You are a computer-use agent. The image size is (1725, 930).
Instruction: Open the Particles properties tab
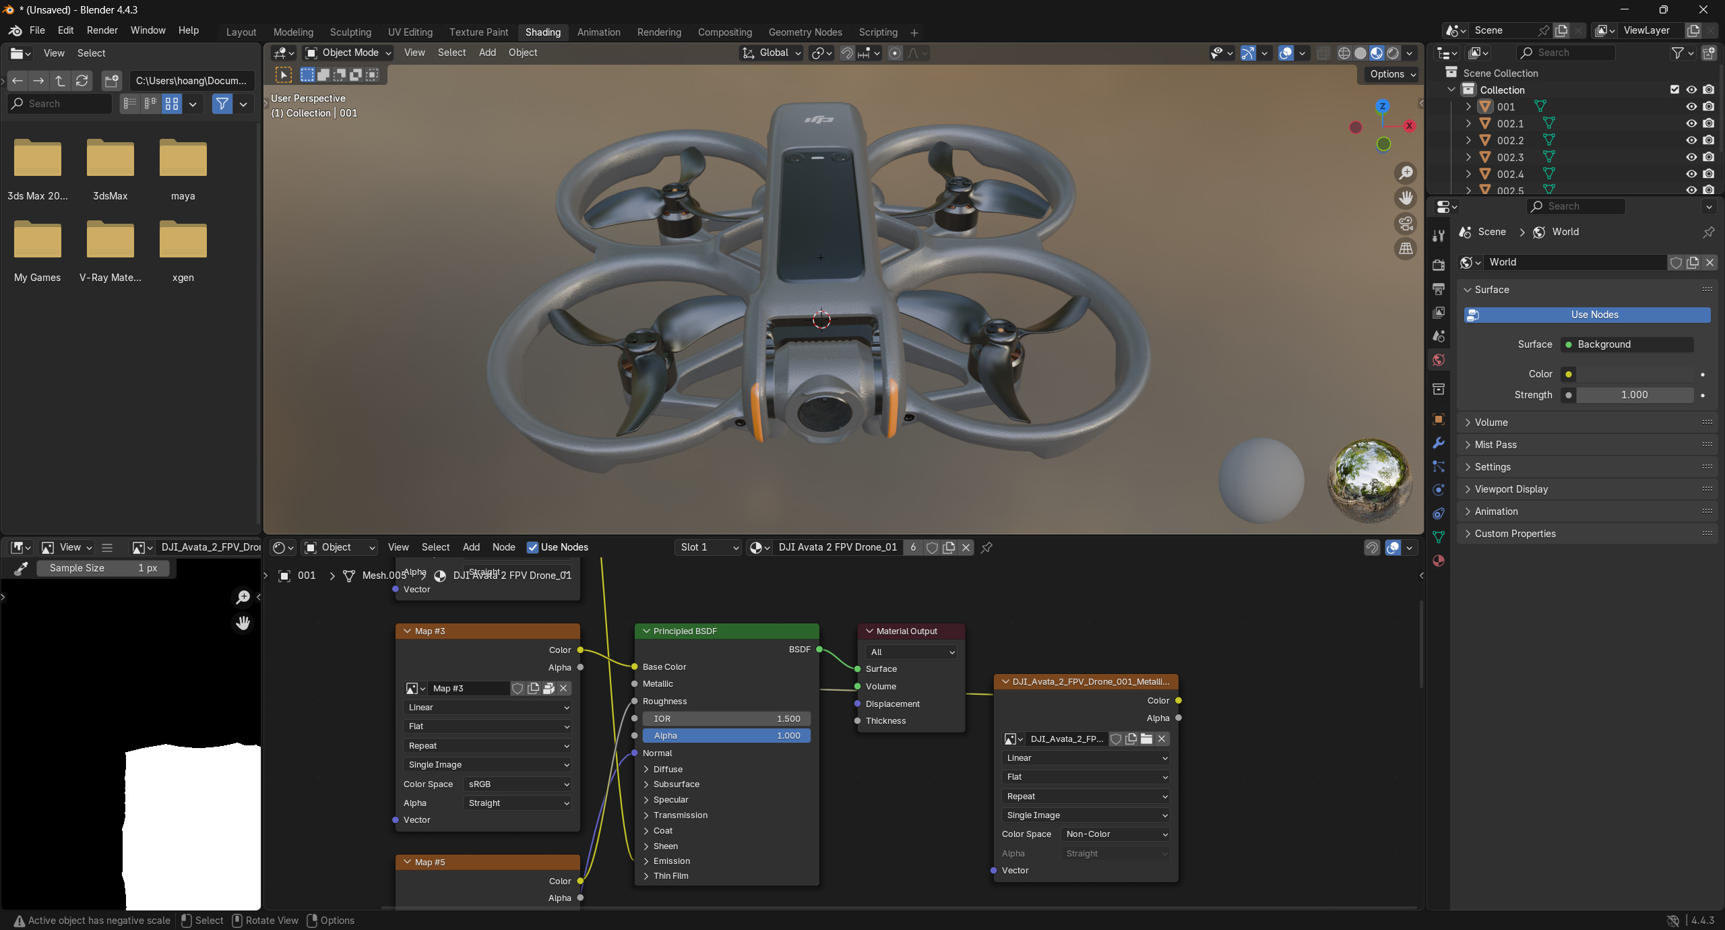pos(1439,466)
